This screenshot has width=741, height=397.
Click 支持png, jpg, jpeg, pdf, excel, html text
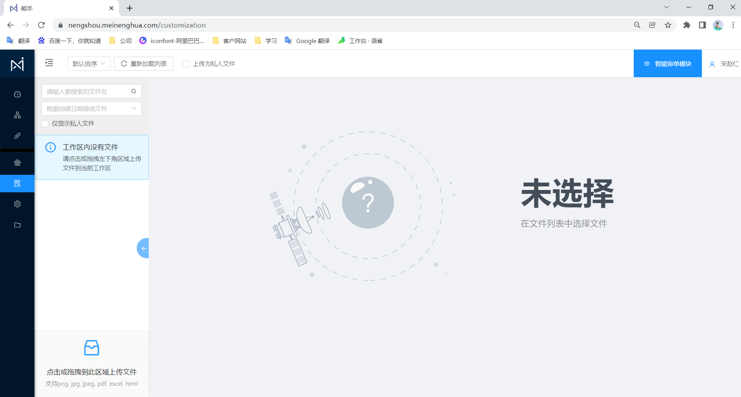point(92,384)
